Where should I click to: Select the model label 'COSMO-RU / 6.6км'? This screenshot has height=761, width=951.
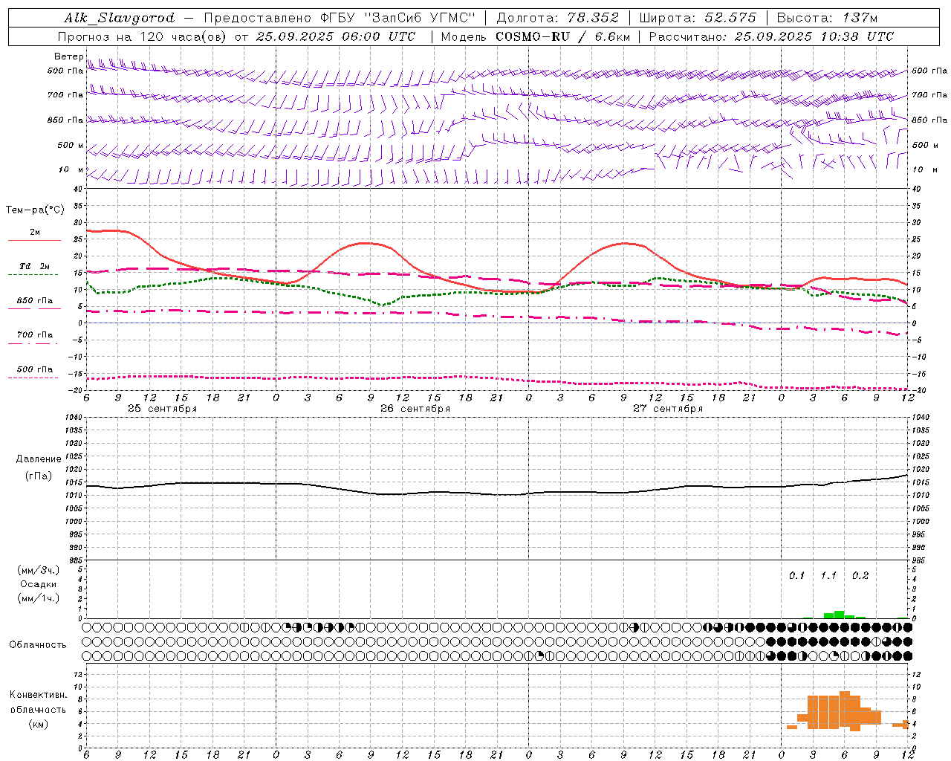[x=562, y=36]
